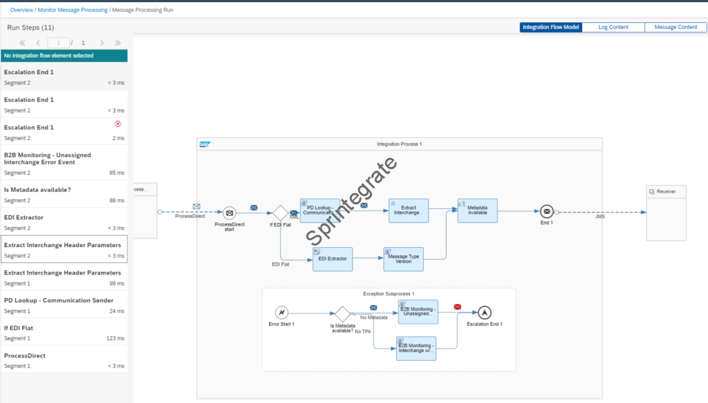Jump to first page of run steps
The height and width of the screenshot is (403, 708).
pos(22,43)
